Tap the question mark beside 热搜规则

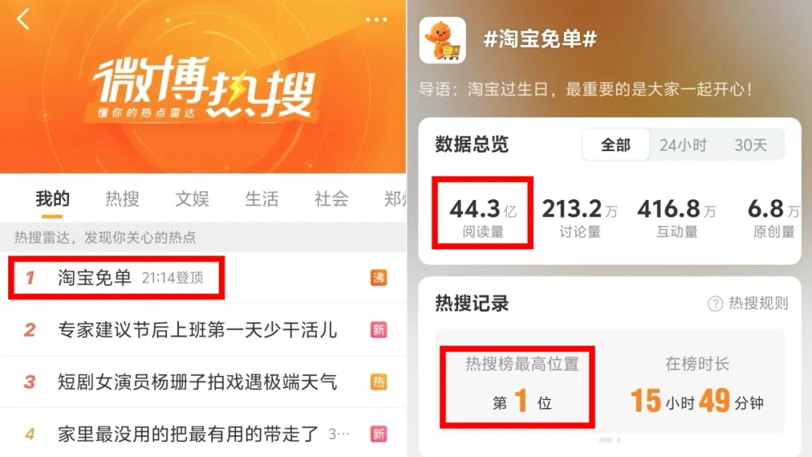coord(715,303)
